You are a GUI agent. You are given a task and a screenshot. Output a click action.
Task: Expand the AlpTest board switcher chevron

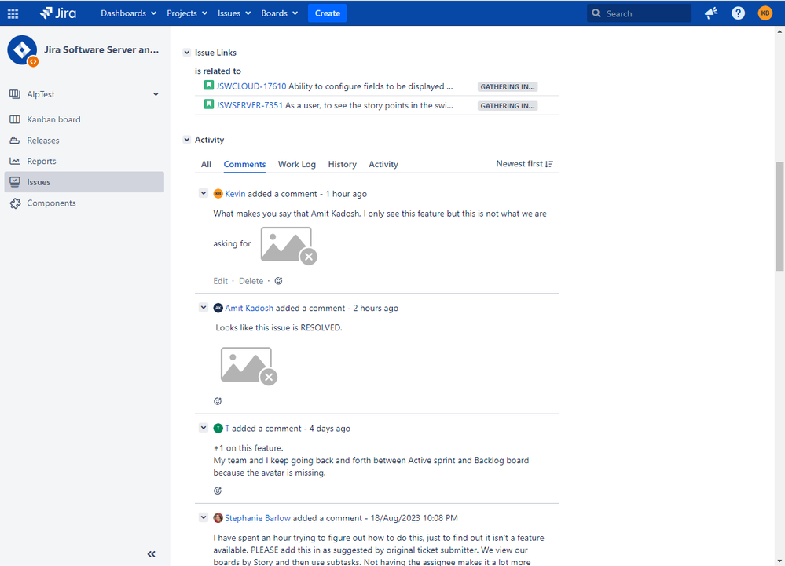tap(156, 94)
